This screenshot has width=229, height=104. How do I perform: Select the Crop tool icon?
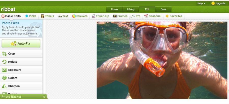pos(4,54)
